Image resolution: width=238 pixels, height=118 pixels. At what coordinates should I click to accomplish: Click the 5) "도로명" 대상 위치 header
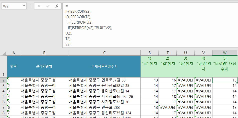225,67
